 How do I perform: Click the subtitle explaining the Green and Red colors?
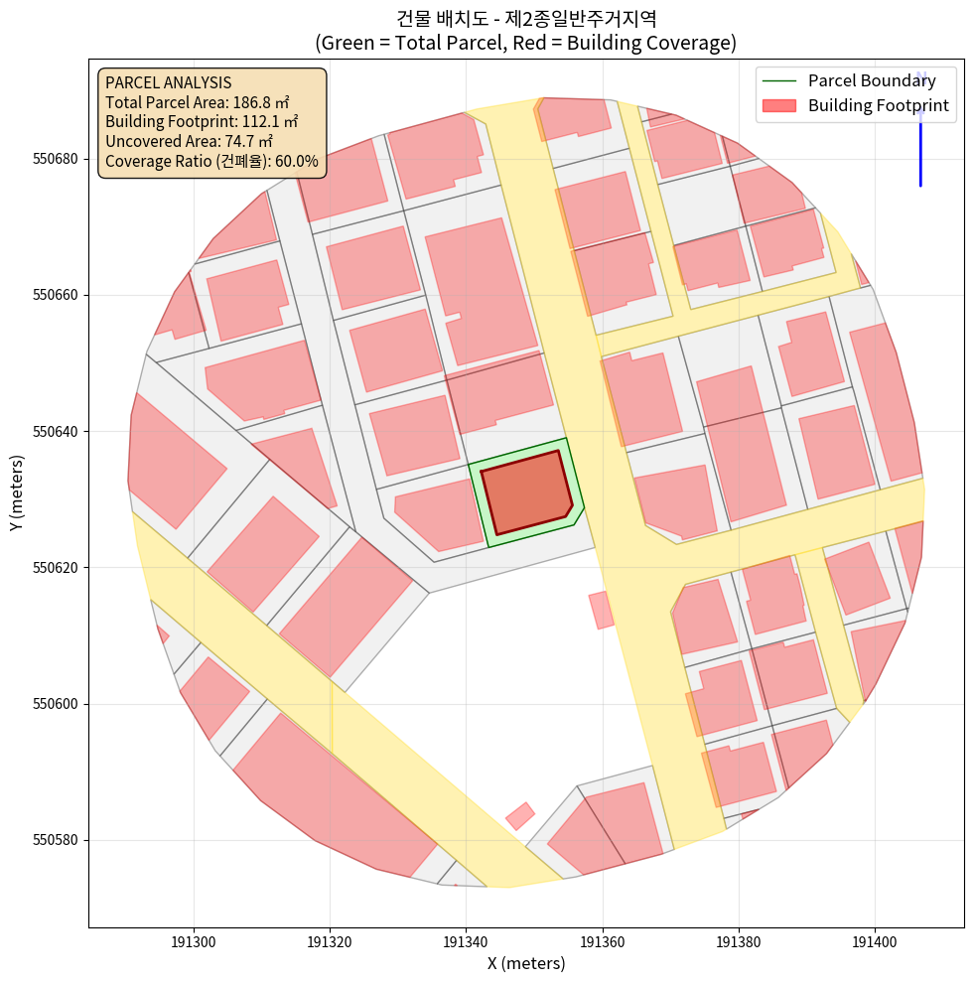525,43
